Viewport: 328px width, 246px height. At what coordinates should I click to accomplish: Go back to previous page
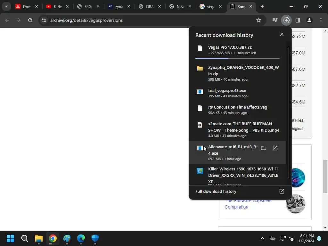click(x=7, y=20)
